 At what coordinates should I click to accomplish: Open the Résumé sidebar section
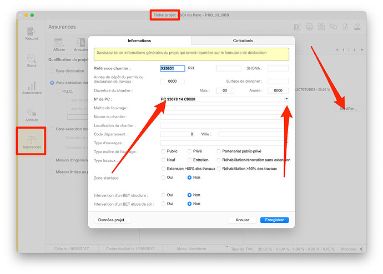(x=31, y=35)
